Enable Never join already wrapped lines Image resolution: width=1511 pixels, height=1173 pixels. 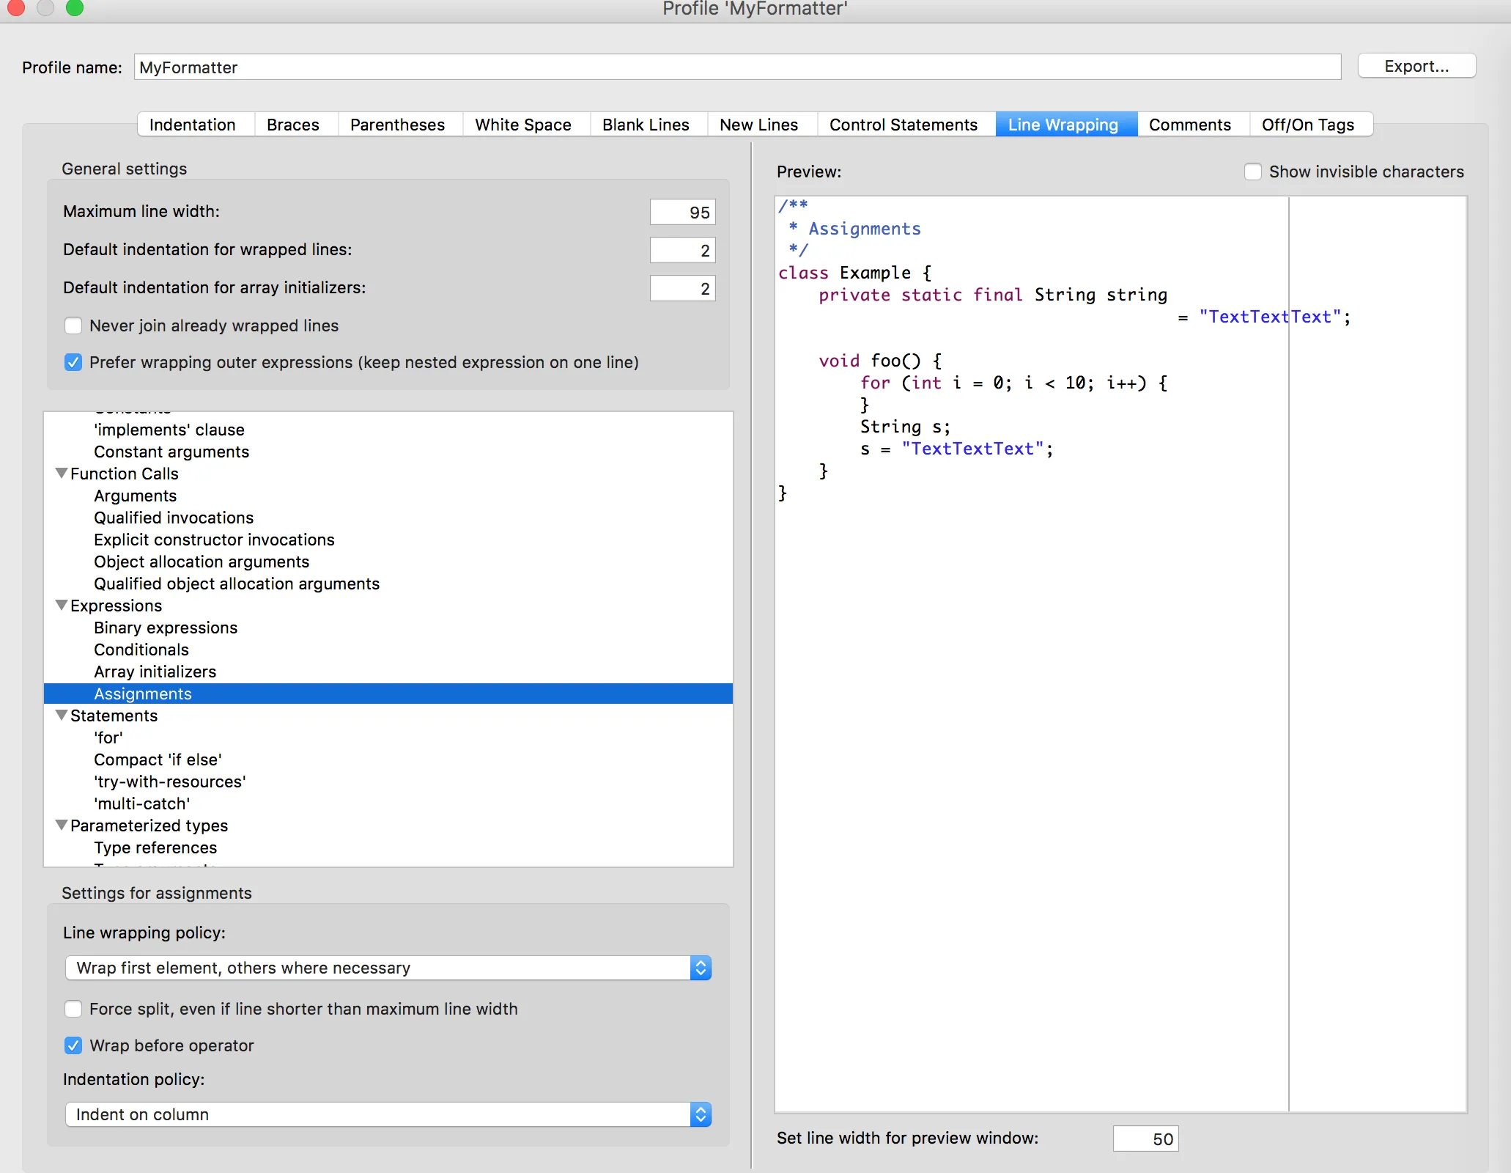pos(73,326)
